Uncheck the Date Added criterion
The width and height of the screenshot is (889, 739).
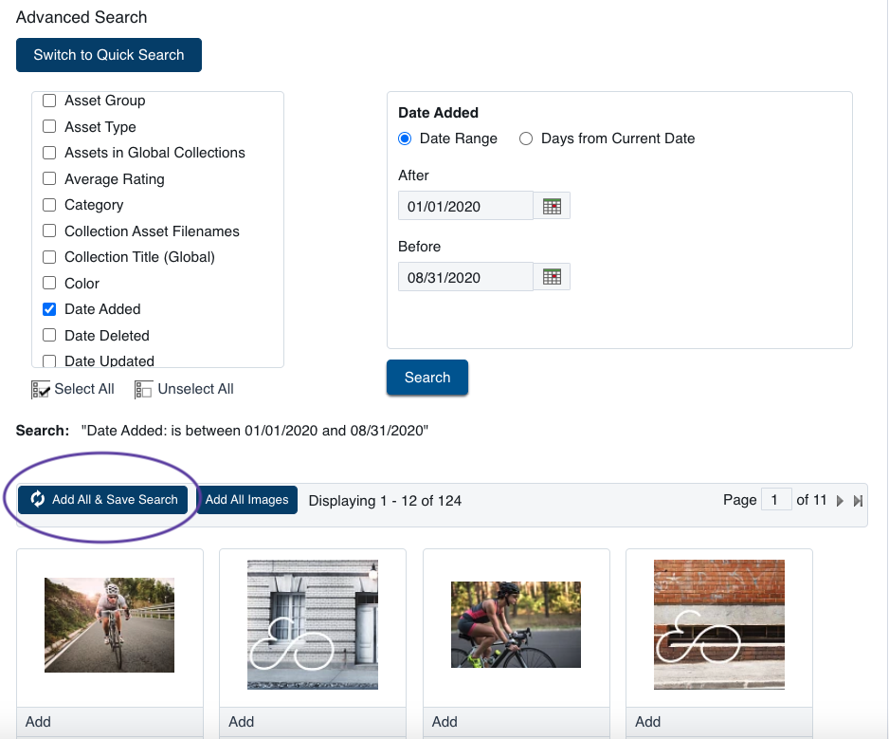[x=48, y=309]
